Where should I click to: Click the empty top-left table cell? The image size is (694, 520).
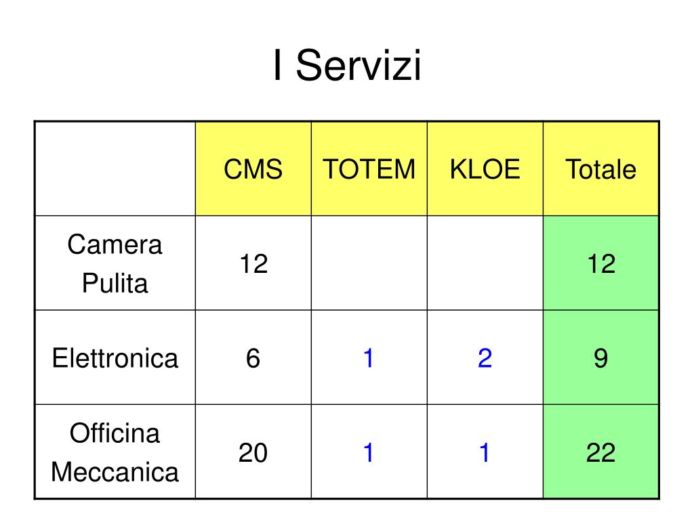[x=115, y=169]
